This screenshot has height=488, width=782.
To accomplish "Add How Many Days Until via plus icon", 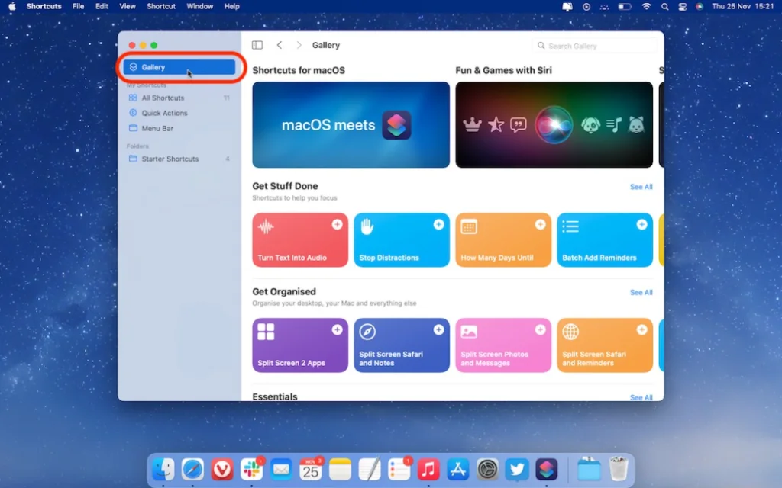I will [x=540, y=225].
